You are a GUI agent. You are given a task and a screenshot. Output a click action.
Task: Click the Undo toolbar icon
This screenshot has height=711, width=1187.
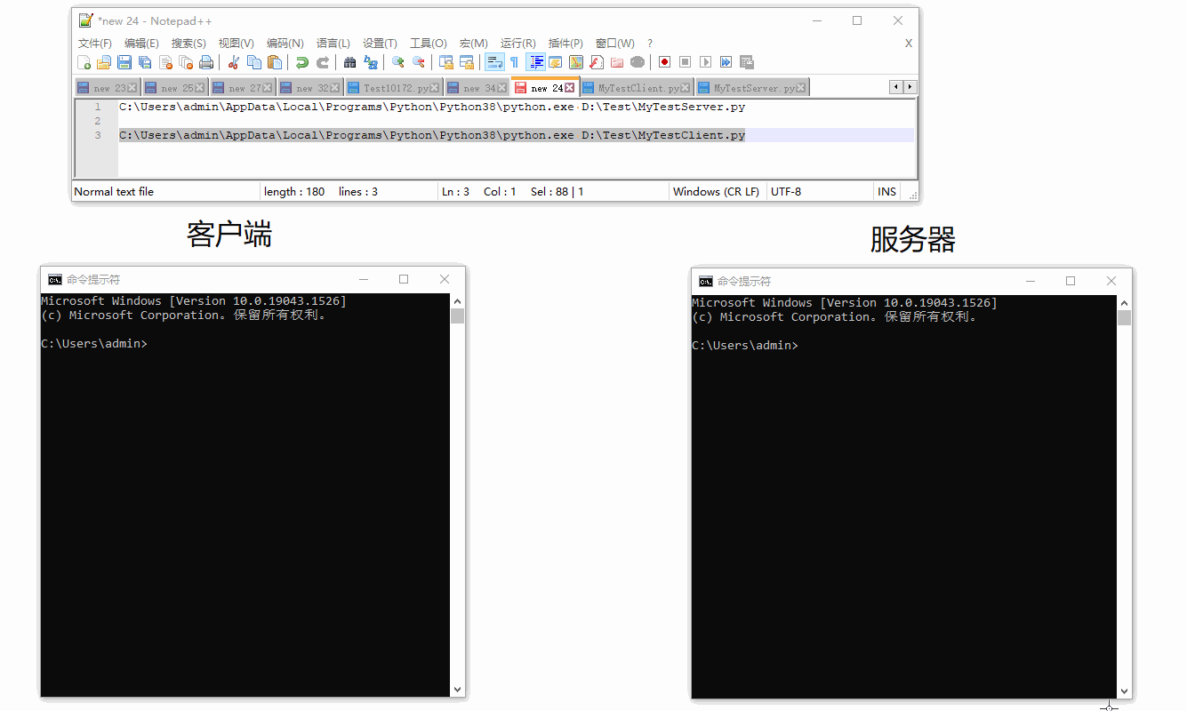pos(301,61)
